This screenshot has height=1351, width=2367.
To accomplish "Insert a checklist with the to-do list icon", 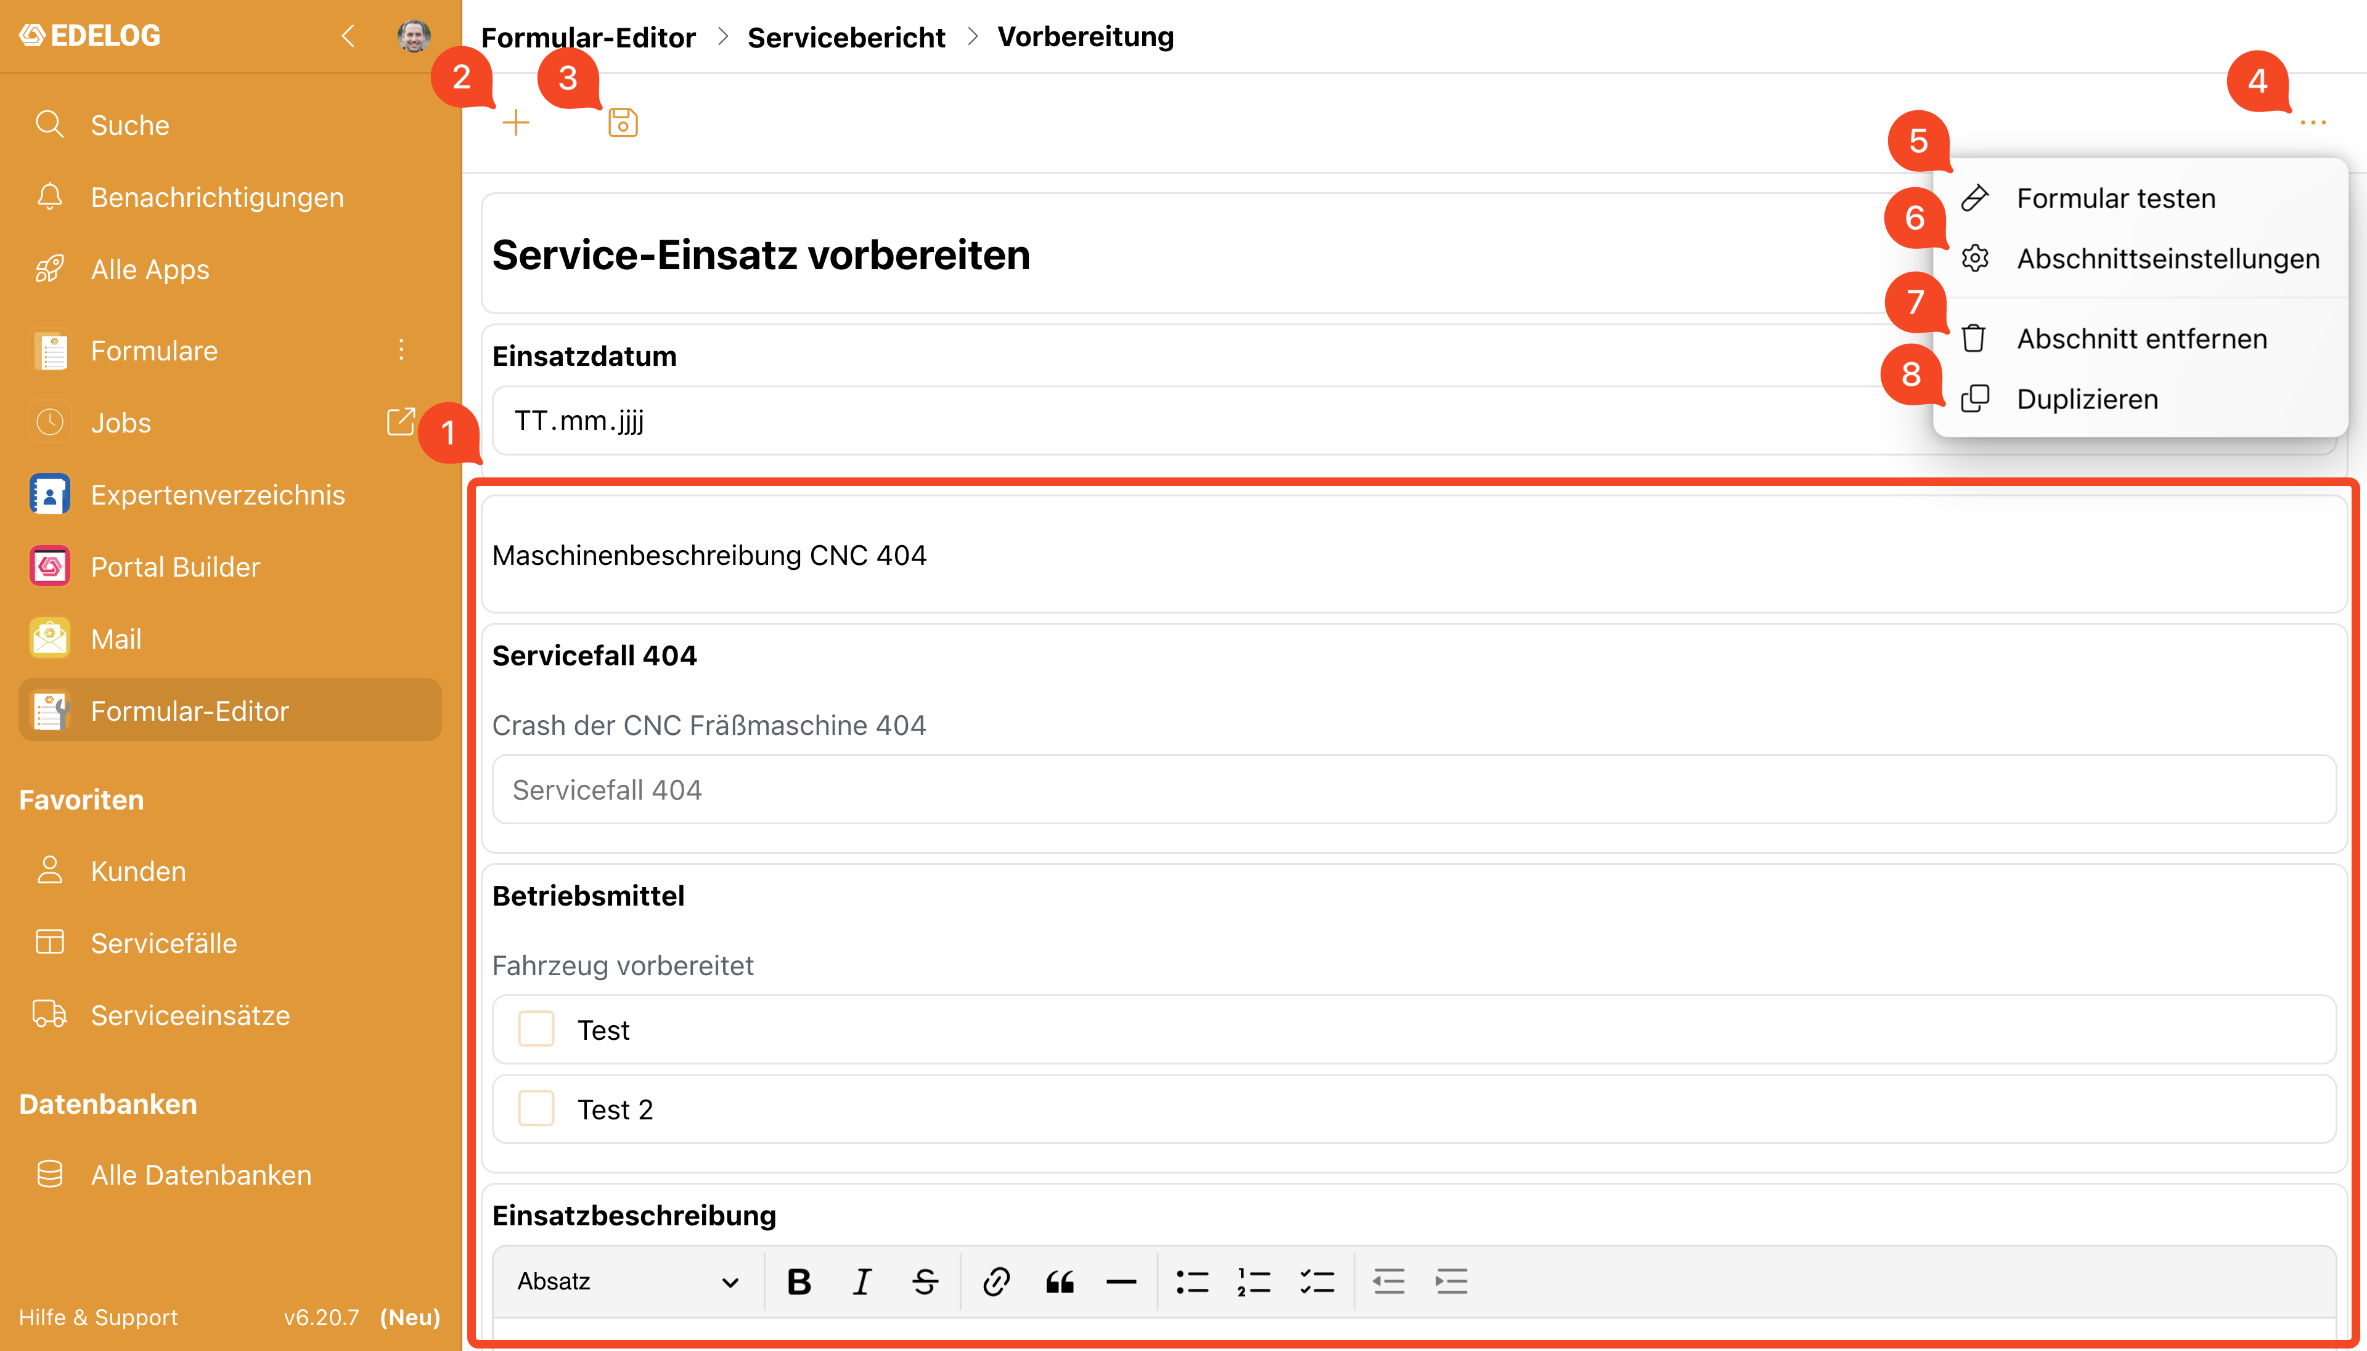I will 1317,1281.
